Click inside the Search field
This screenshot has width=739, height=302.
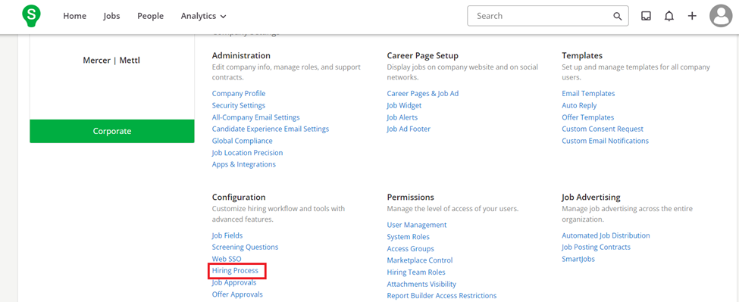point(548,16)
